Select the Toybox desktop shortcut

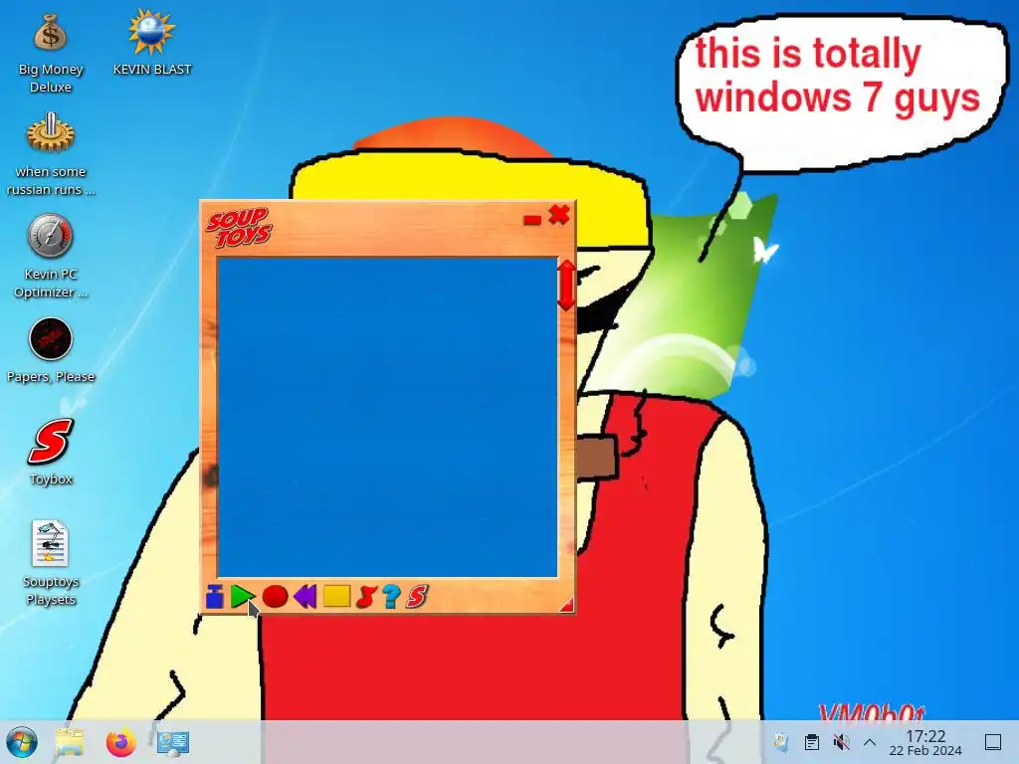51,453
